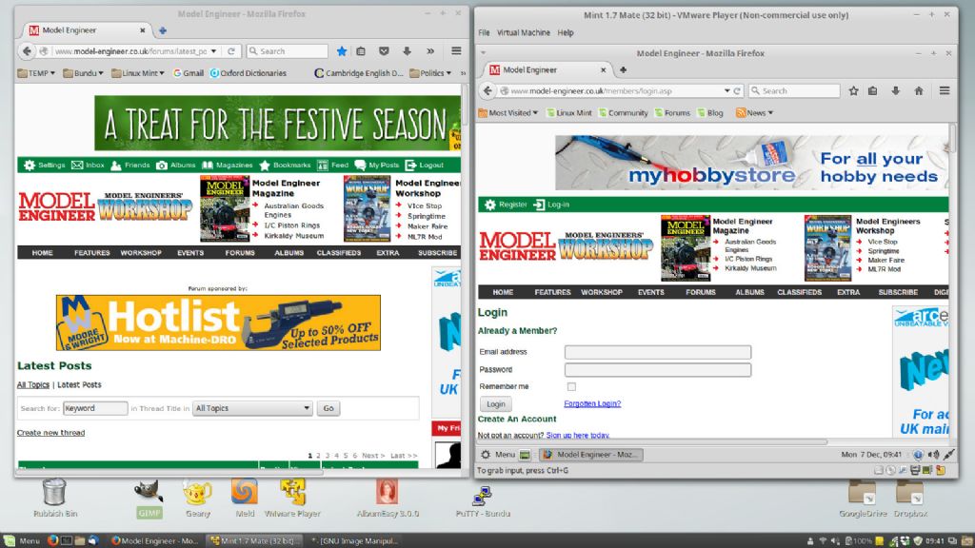Image resolution: width=975 pixels, height=548 pixels.
Task: Click Register link in VMware Firefox page
Action: 507,205
